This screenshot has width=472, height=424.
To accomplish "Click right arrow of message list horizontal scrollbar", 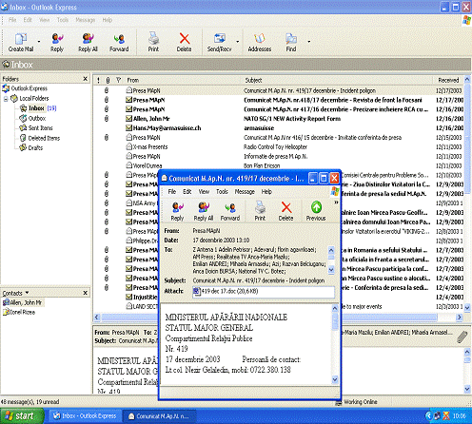I will click(x=460, y=317).
